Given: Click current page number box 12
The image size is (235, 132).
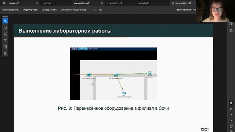Looking at the screenshot, I should tap(231, 103).
